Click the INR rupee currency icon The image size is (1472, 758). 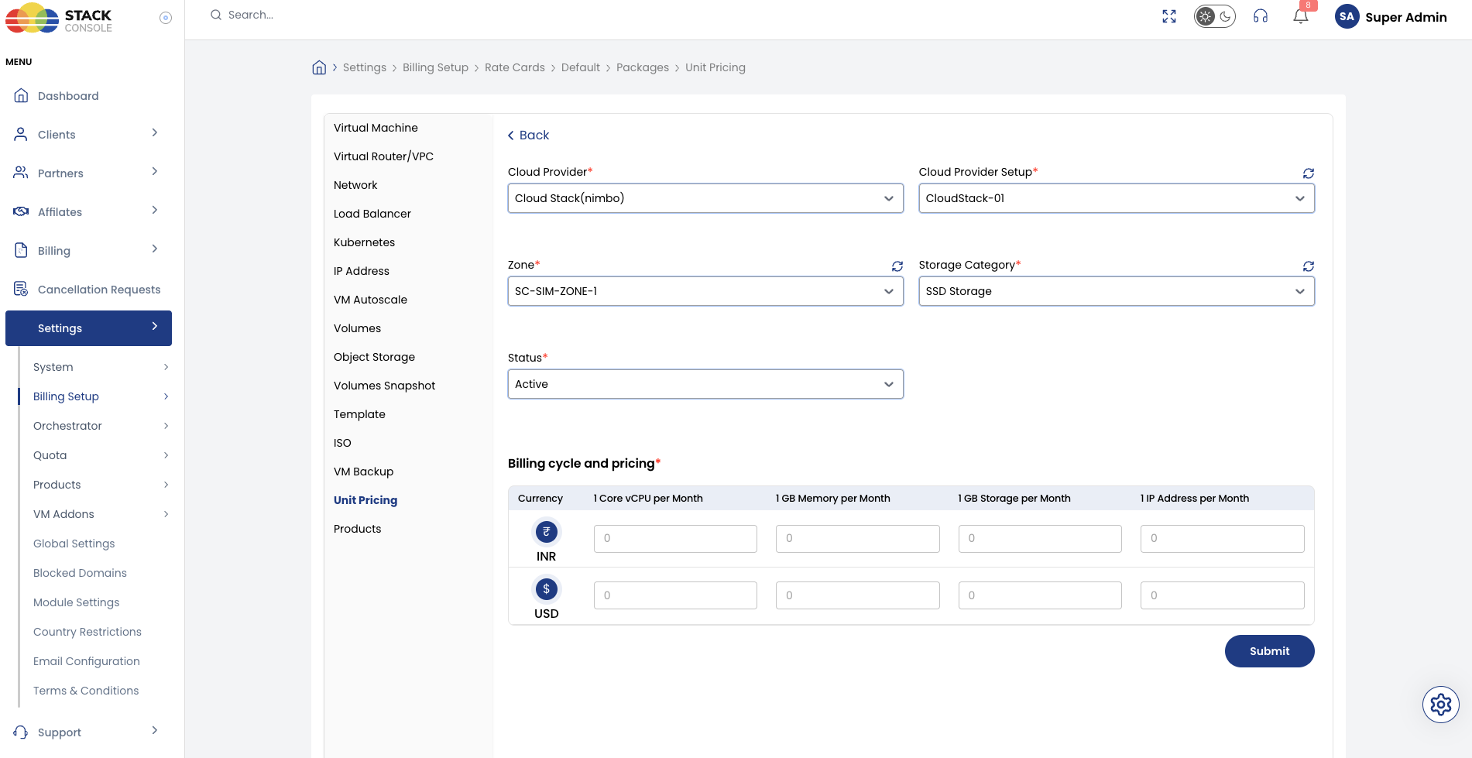[547, 532]
